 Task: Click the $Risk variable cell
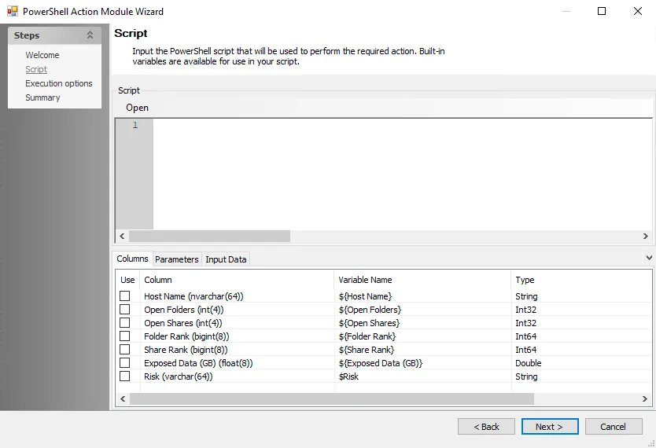pyautogui.click(x=422, y=376)
